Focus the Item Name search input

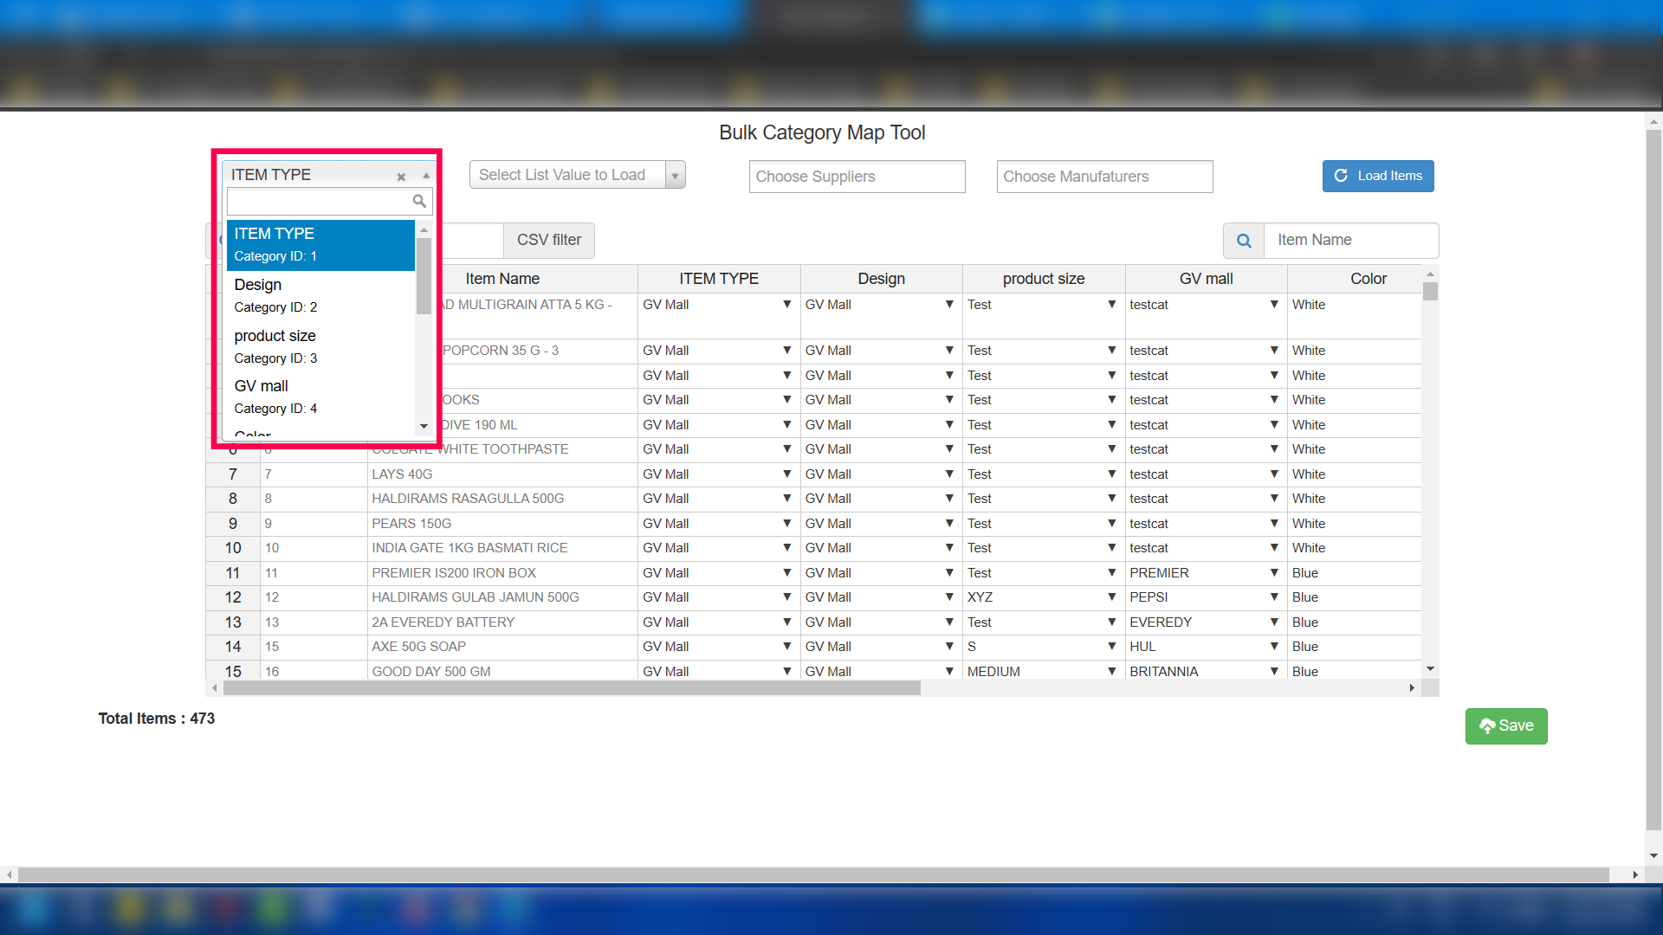click(x=1349, y=240)
